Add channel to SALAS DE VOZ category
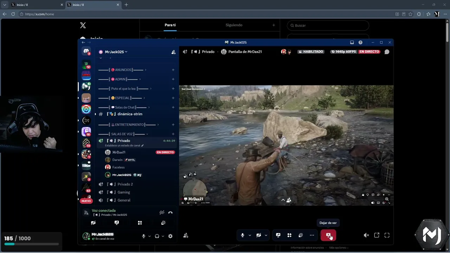The image size is (450, 253). [173, 134]
